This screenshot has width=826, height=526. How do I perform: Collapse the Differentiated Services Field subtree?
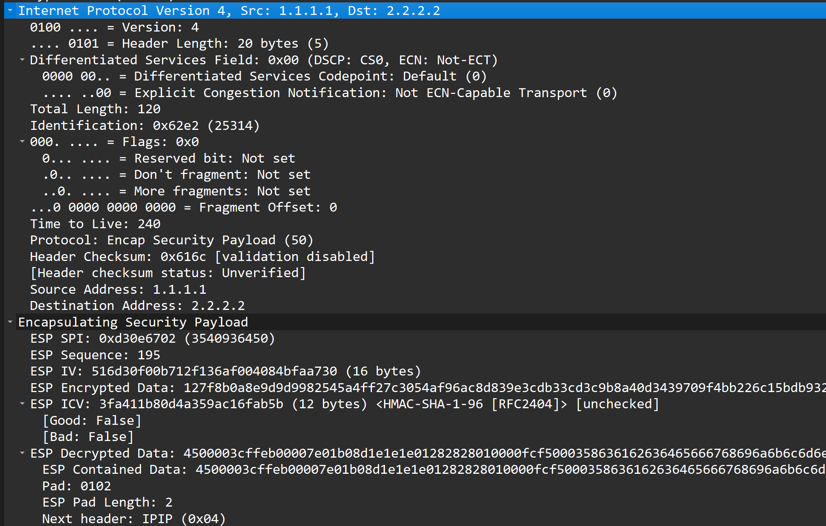pos(22,60)
